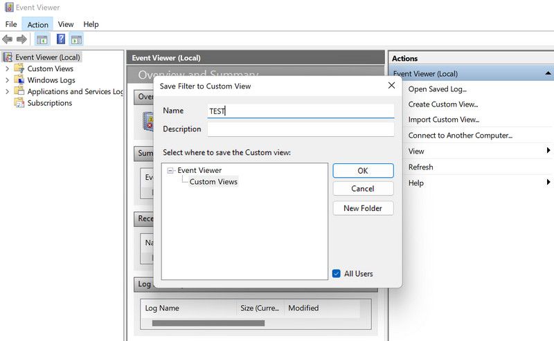Click the blue Help toolbar icon
Viewport: 554px width, 341px height.
tap(61, 39)
